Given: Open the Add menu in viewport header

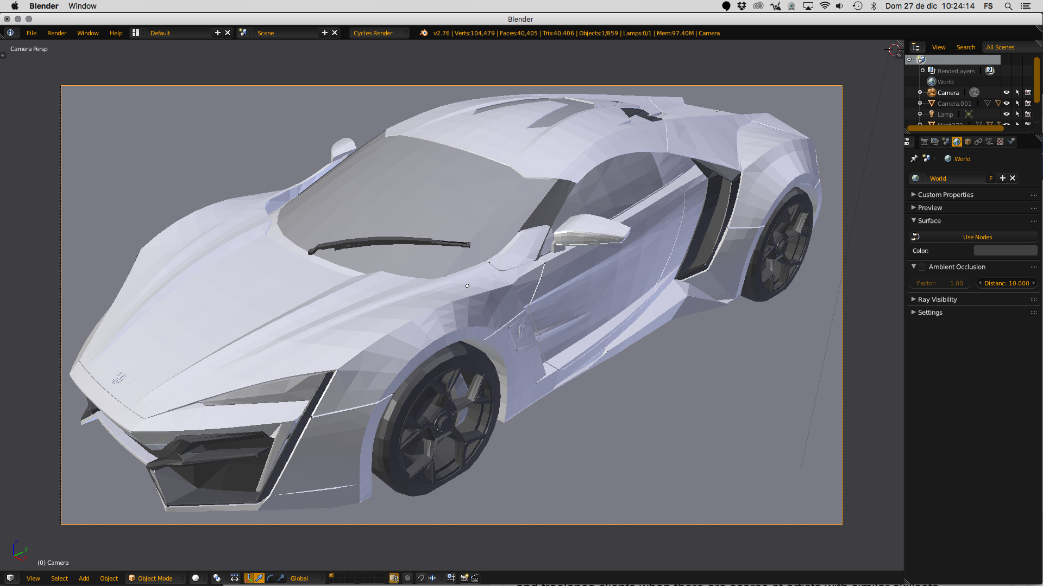Looking at the screenshot, I should pyautogui.click(x=84, y=578).
